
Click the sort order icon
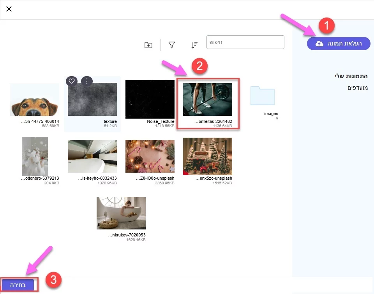pos(194,45)
